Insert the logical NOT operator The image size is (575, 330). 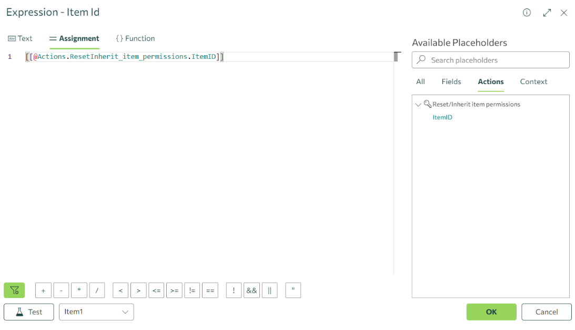point(234,291)
